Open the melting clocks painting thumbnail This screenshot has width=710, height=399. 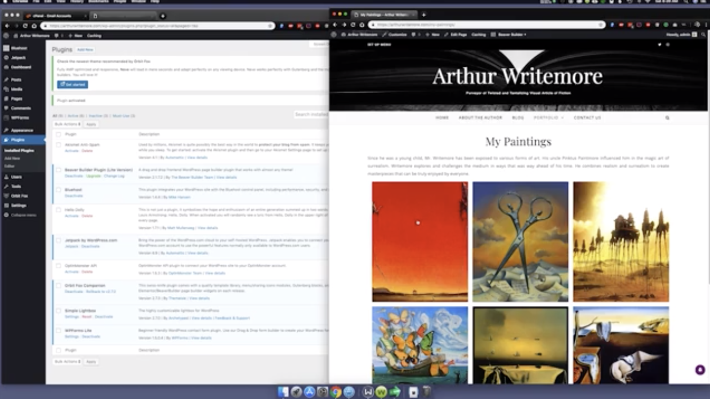click(621, 345)
